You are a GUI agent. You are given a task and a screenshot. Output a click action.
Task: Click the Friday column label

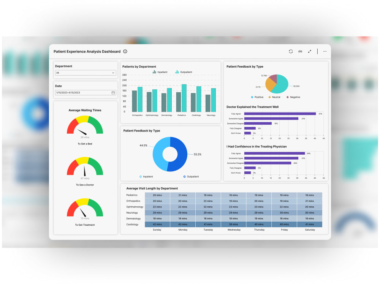coord(284,230)
